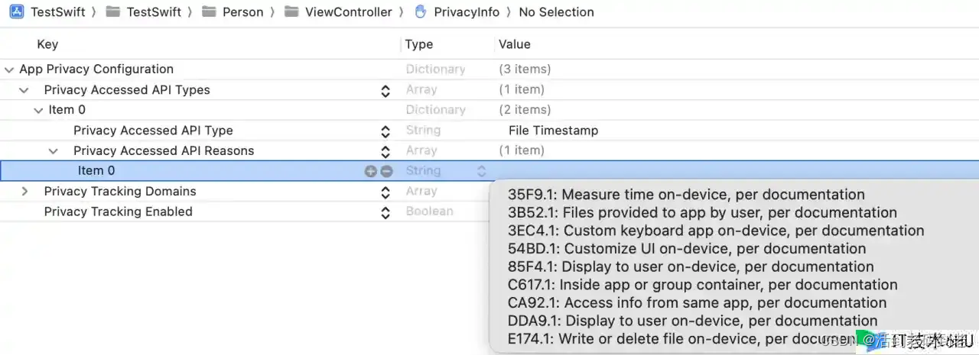
Task: Collapse the Item 0 dictionary disclosure triangle
Action: point(38,110)
